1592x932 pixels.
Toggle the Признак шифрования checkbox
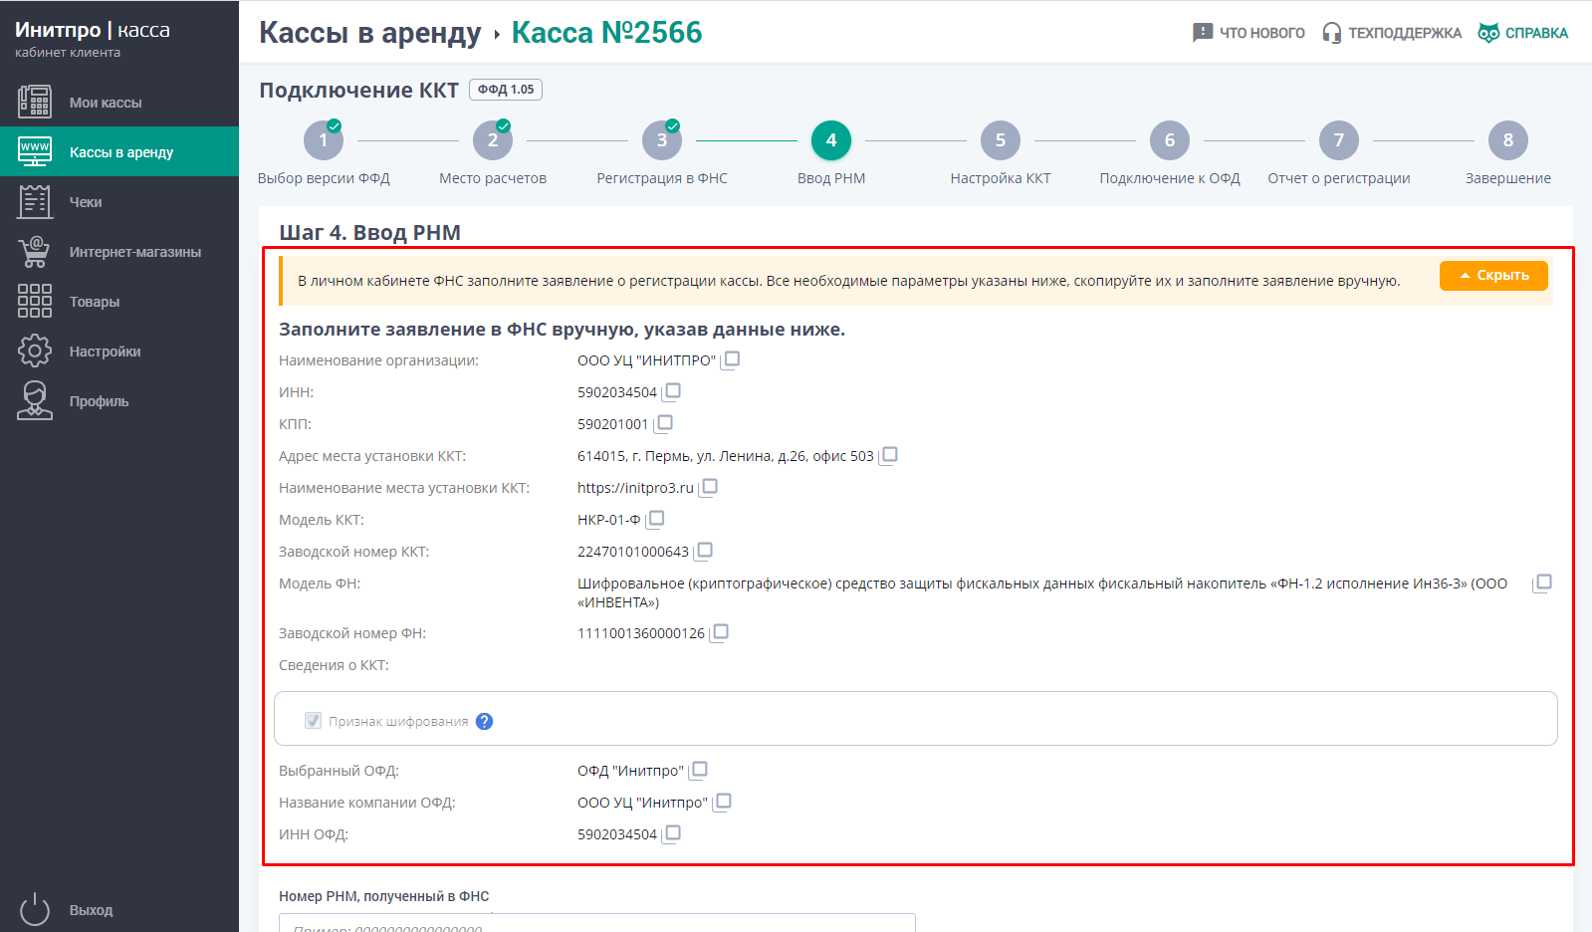pos(313,720)
